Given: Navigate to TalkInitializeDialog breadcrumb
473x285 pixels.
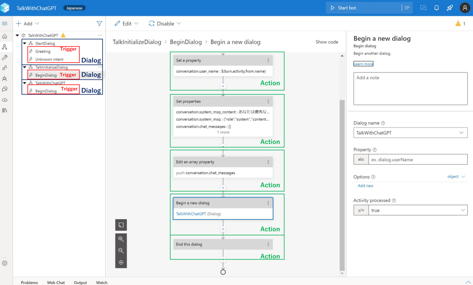Looking at the screenshot, I should pos(137,42).
